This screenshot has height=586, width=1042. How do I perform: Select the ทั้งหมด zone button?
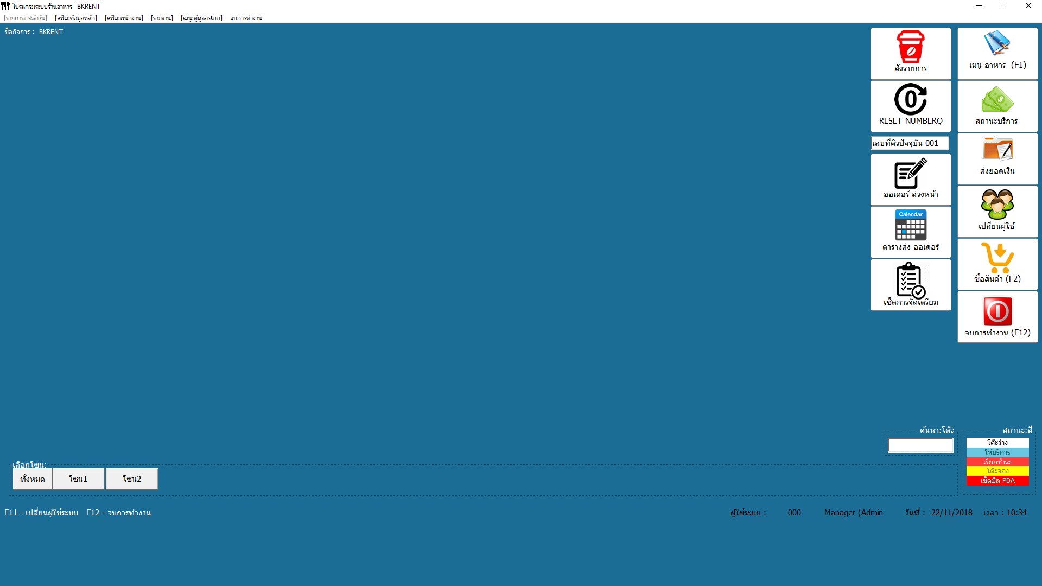click(33, 479)
